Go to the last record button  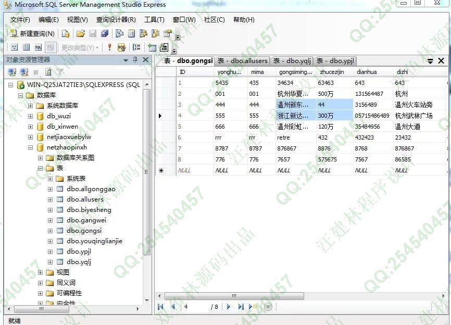[241, 307]
